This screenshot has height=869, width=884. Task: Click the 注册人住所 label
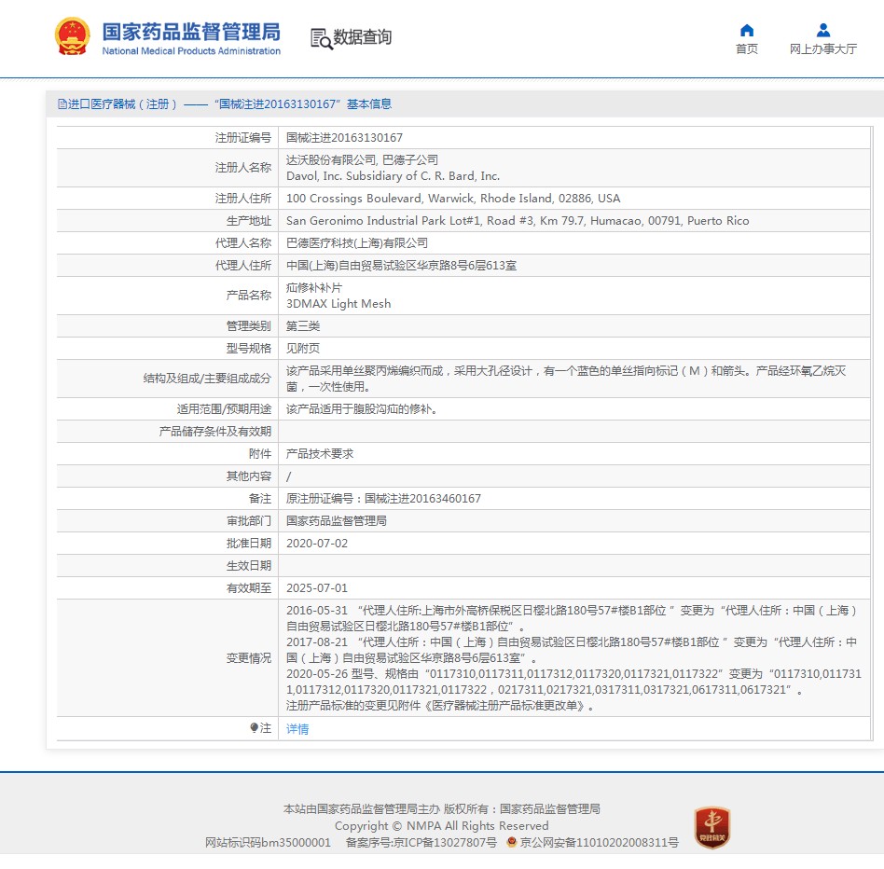243,199
